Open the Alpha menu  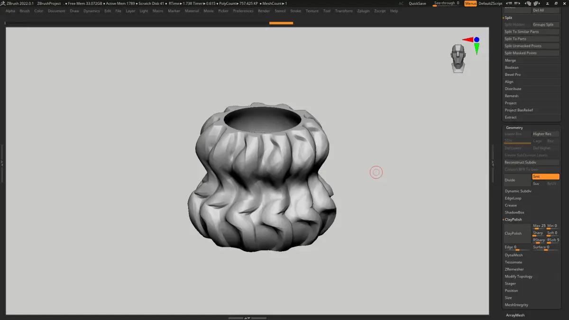[x=10, y=11]
